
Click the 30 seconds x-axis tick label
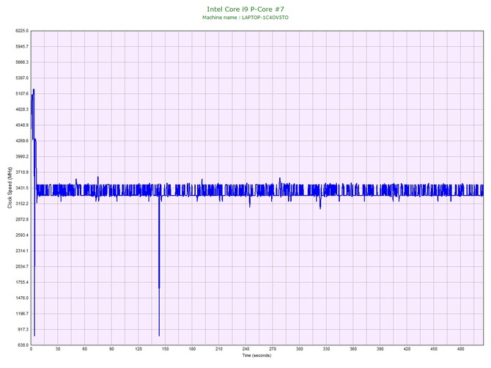tap(58, 349)
